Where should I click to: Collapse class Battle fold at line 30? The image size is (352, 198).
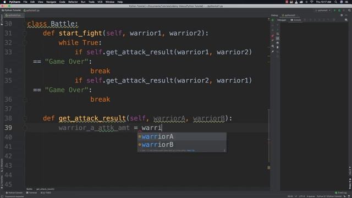coord(25,24)
